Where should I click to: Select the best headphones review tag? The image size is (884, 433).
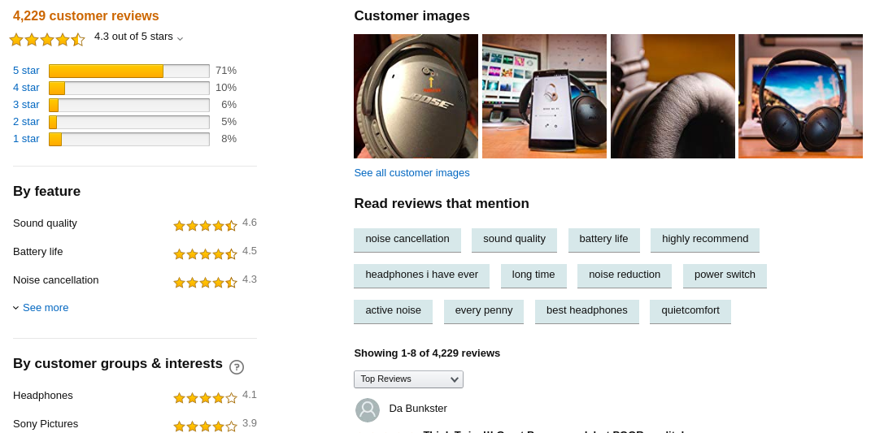pyautogui.click(x=587, y=311)
